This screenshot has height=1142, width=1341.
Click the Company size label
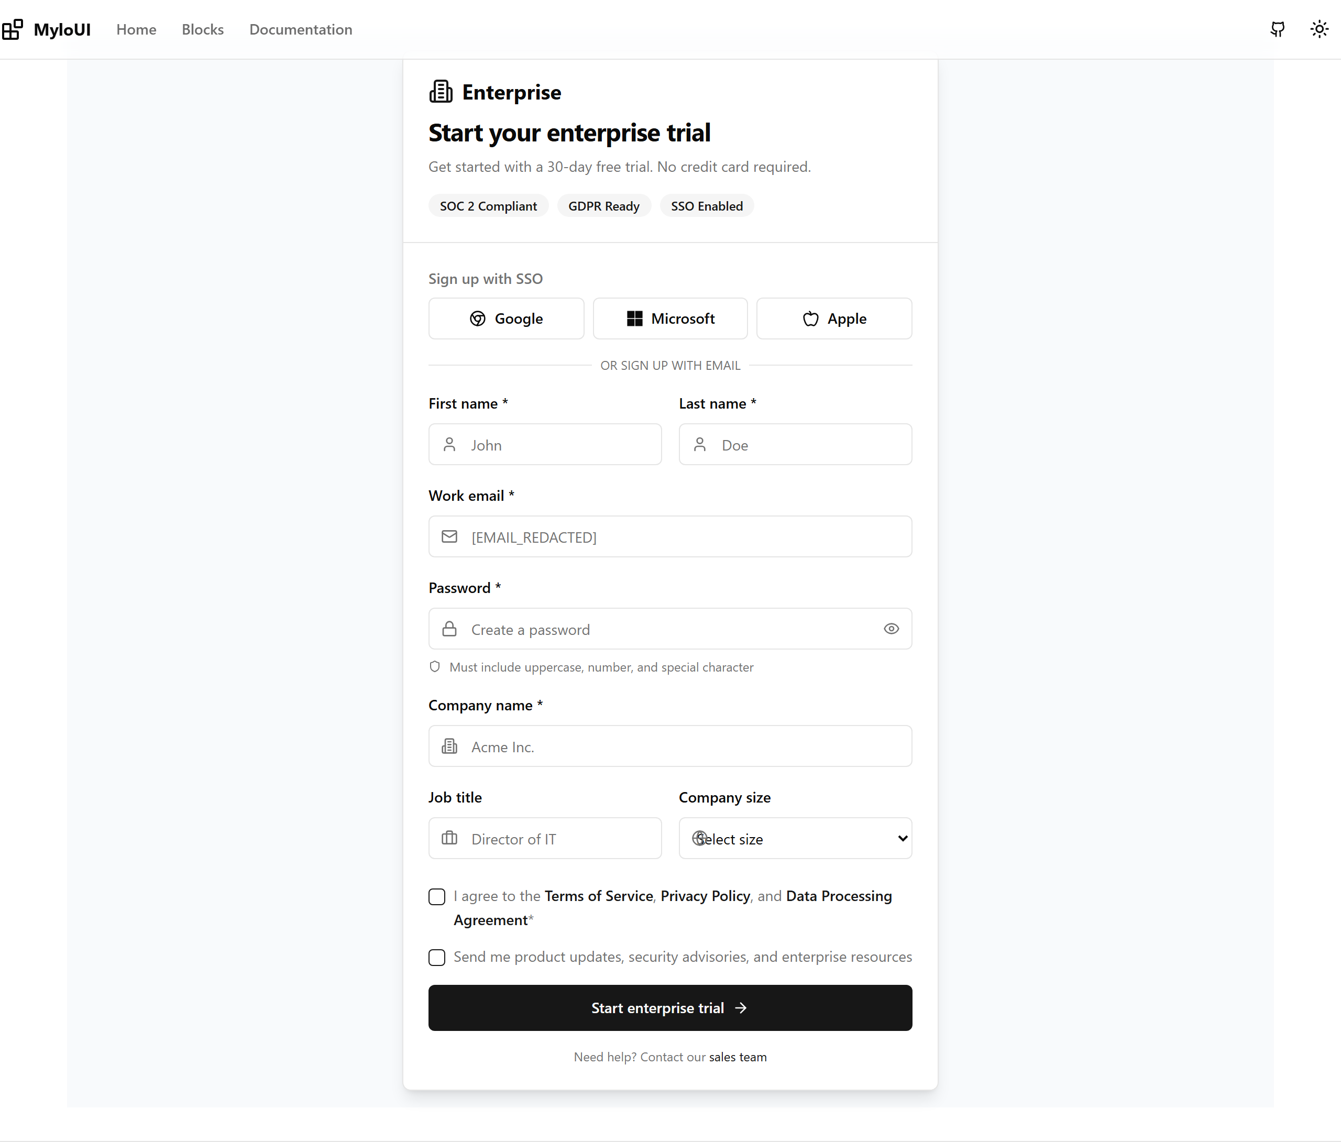tap(725, 798)
